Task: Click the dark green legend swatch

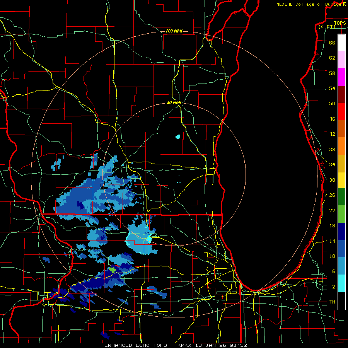Action: click(341, 197)
